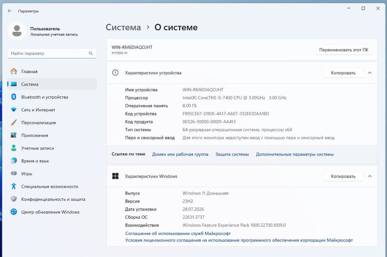This screenshot has width=387, height=257.
Task: Click the Игры gamepad icon
Action: click(x=14, y=173)
